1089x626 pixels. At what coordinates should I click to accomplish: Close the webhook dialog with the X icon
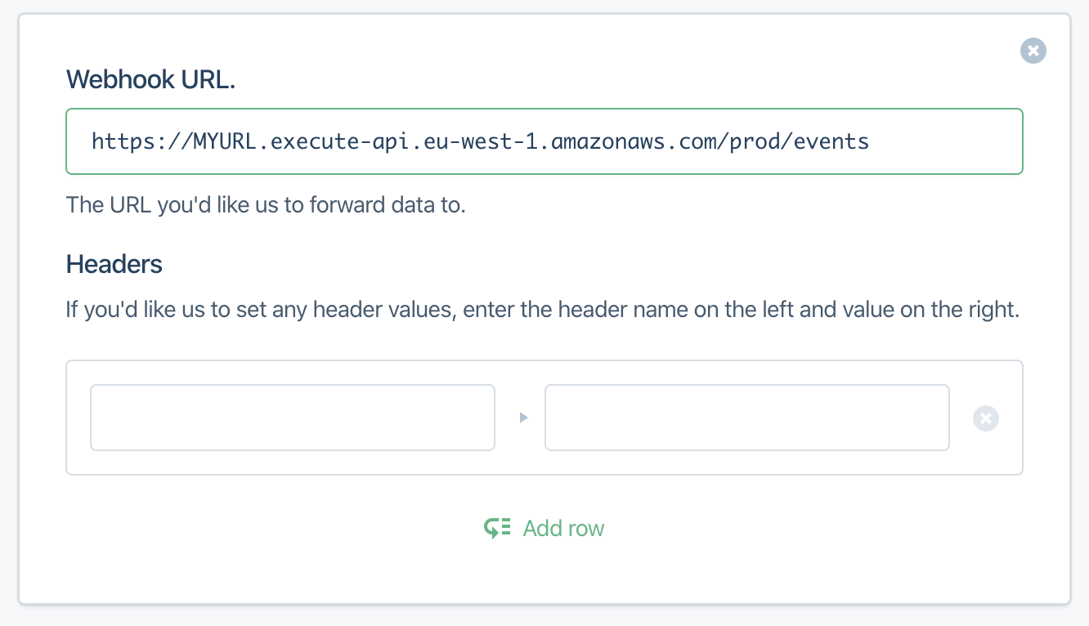(1033, 51)
